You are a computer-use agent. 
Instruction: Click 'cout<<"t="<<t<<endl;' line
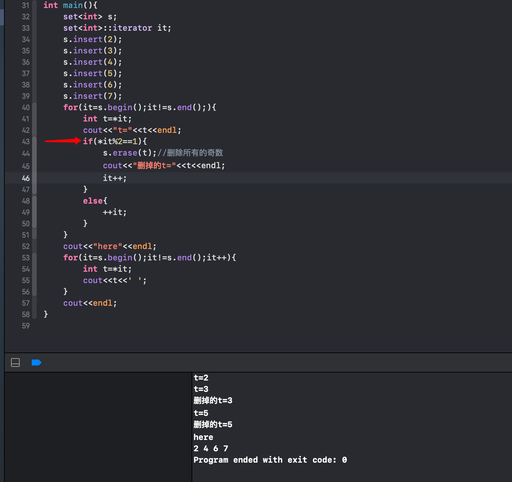tap(132, 130)
